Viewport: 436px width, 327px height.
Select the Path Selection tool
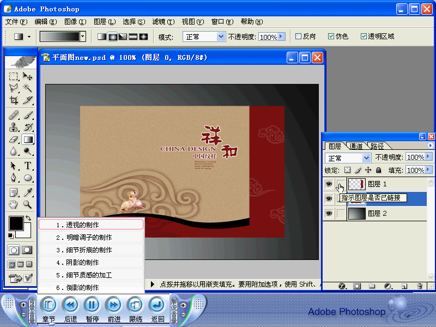[13, 166]
